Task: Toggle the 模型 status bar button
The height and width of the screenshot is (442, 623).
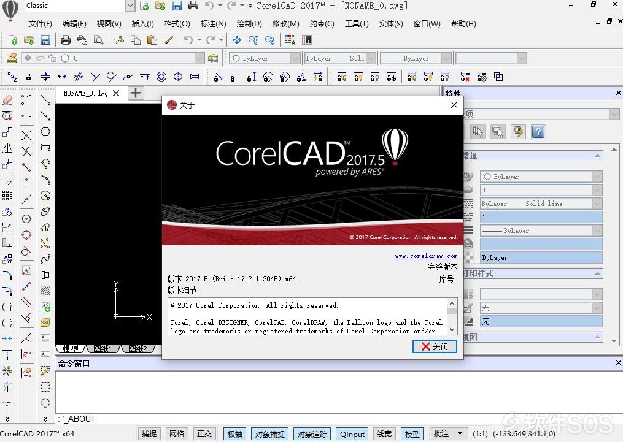Action: [412, 434]
